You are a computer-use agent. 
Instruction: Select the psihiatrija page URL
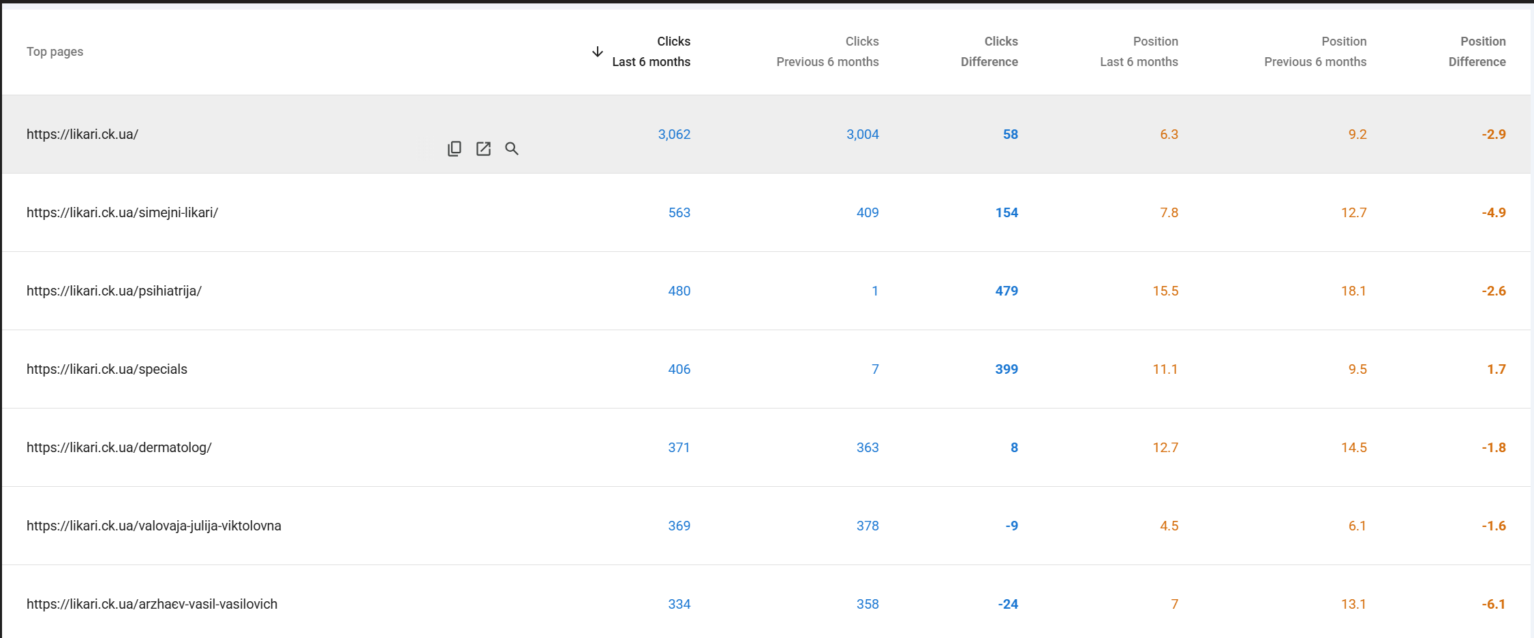tap(114, 291)
